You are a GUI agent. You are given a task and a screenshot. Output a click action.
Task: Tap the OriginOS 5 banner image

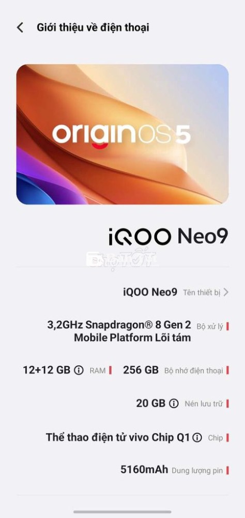(122, 134)
